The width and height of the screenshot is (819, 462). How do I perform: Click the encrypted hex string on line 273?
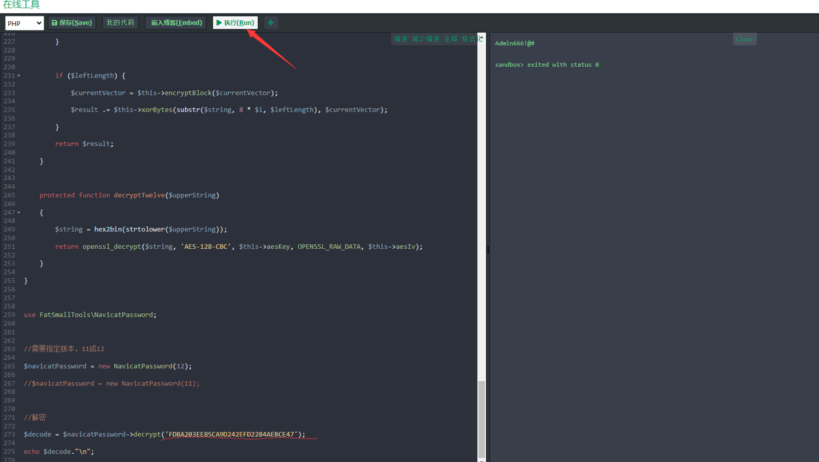click(231, 434)
